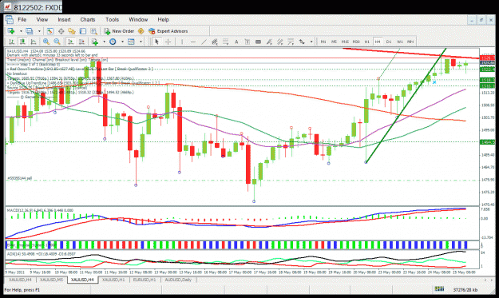Select the text label tool
The width and height of the screenshot is (499, 298).
(x=248, y=42)
